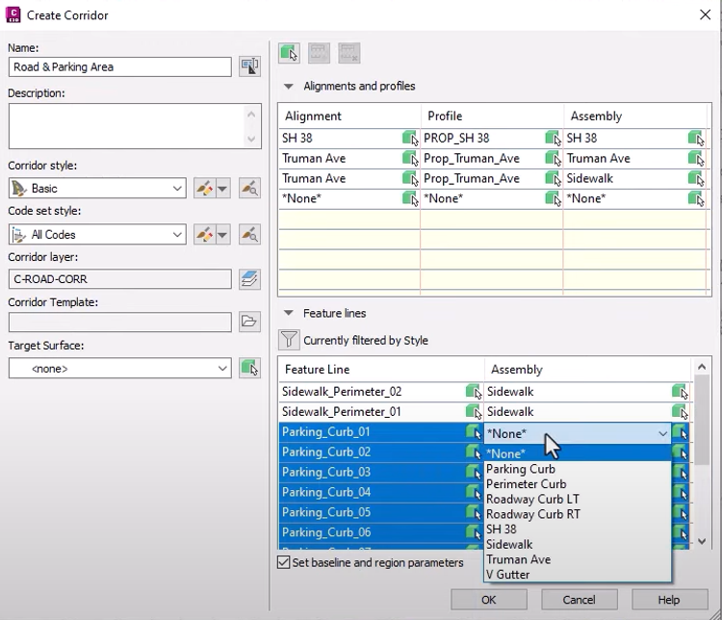Click the Cancel button

[x=579, y=600]
